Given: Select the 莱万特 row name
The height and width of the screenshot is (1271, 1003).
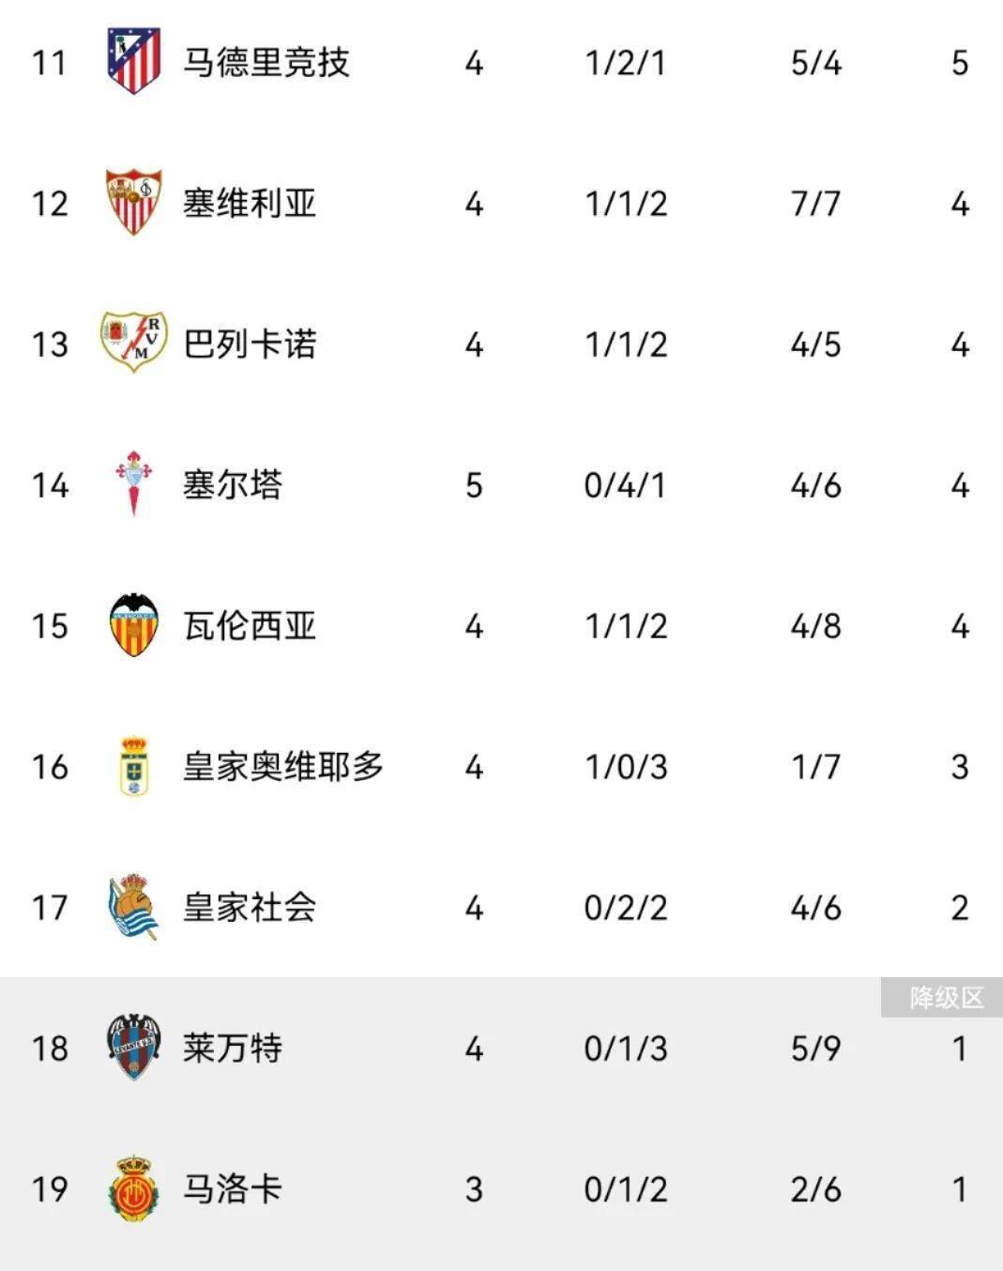Looking at the screenshot, I should click(x=233, y=1048).
